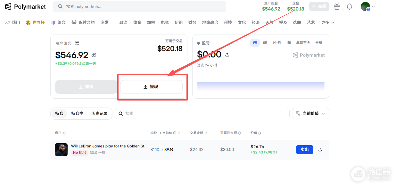Click the Withdraw (提现) button
Viewport: 396px width, 187px height.
151,87
